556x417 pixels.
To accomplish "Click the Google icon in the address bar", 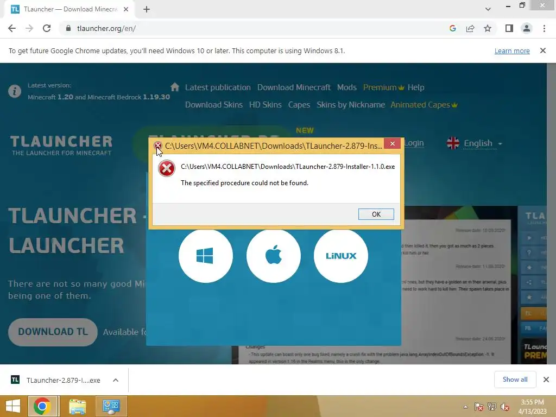I will click(452, 28).
